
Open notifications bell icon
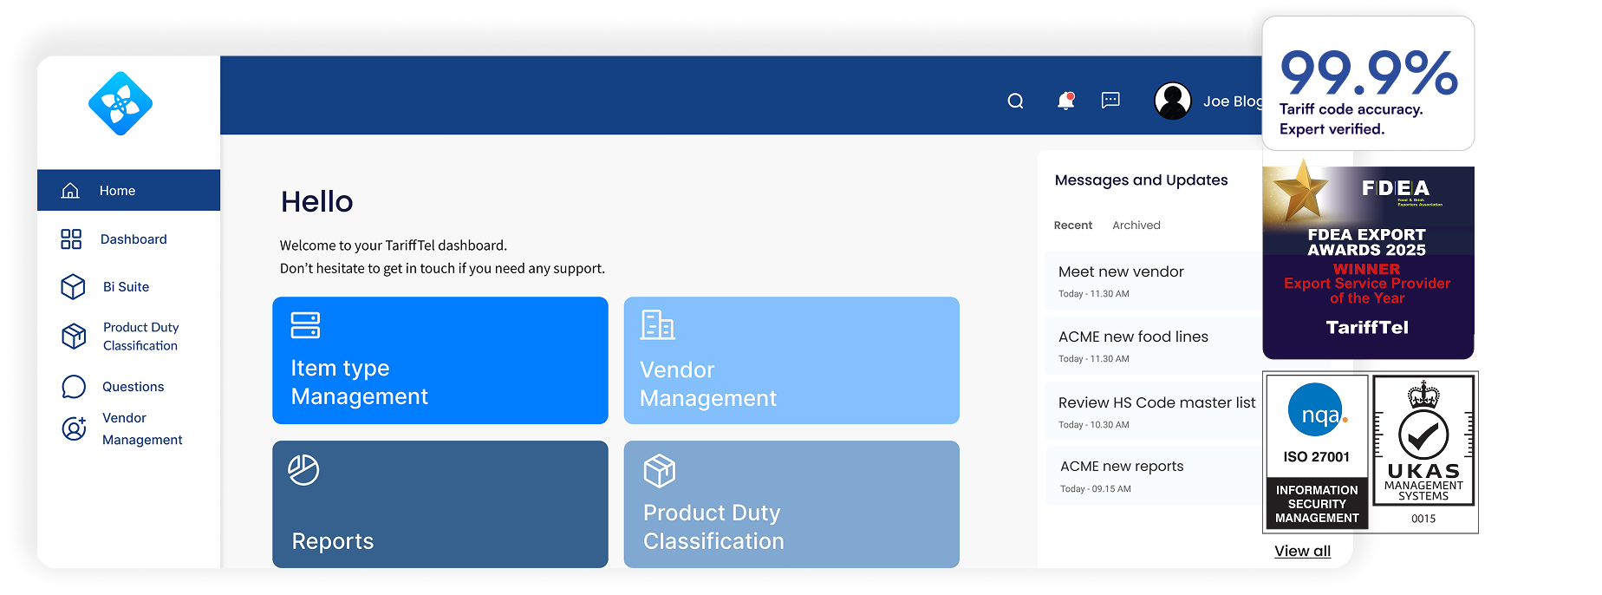tap(1065, 101)
